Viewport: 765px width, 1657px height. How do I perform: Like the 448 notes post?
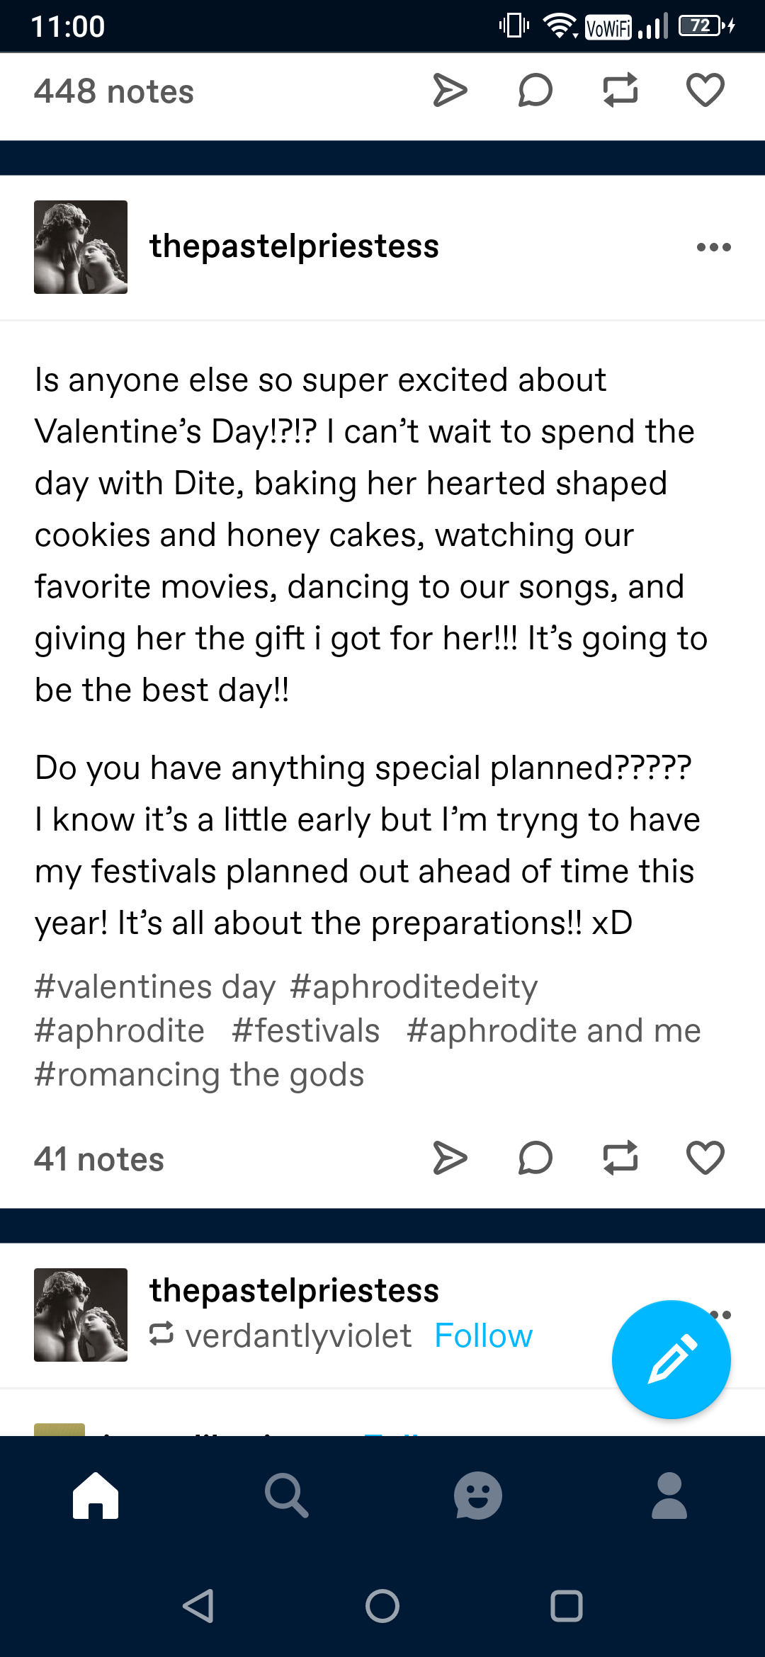click(705, 91)
